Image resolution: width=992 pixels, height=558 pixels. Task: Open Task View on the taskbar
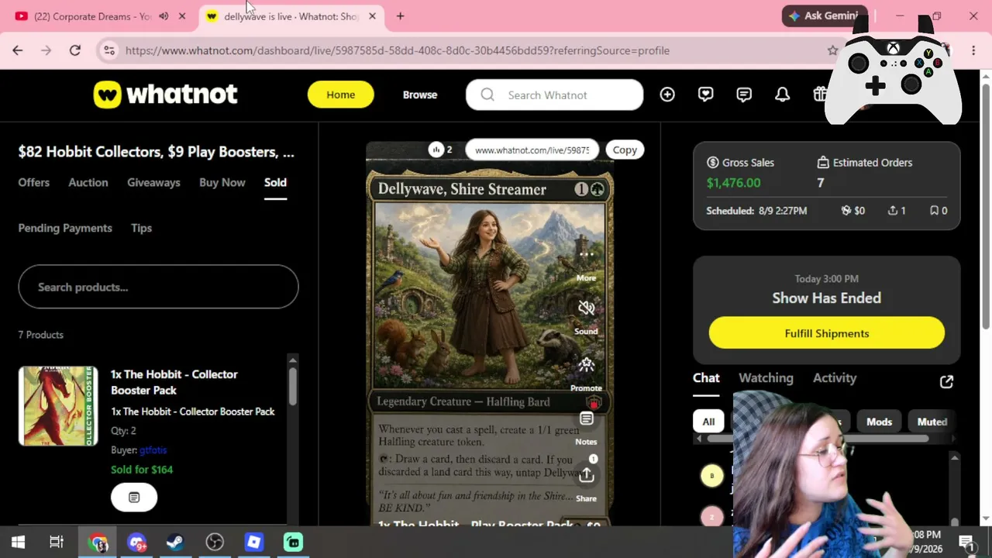pos(57,542)
